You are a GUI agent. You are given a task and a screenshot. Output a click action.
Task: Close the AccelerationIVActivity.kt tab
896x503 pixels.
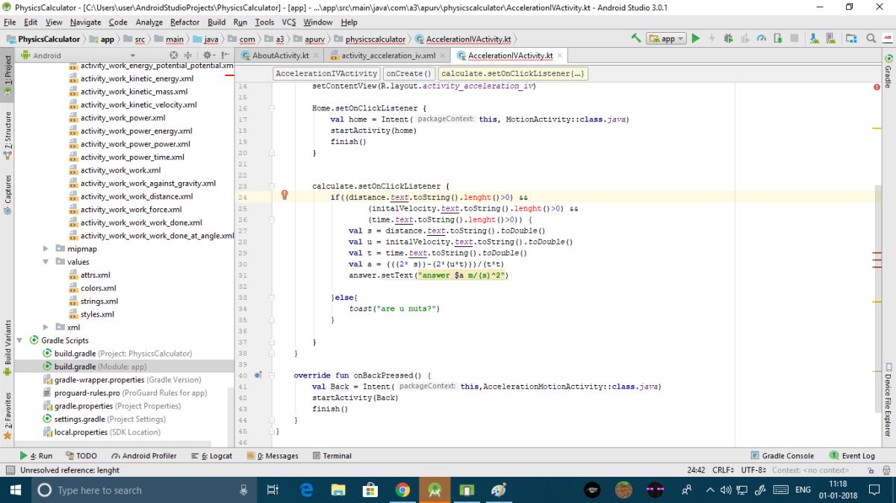(559, 55)
